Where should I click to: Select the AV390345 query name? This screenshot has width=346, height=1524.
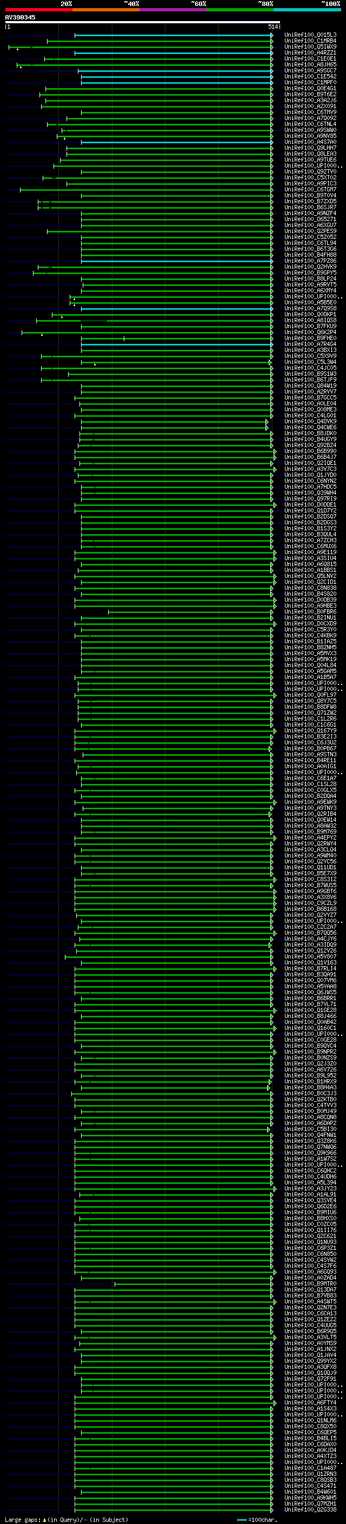(20, 18)
